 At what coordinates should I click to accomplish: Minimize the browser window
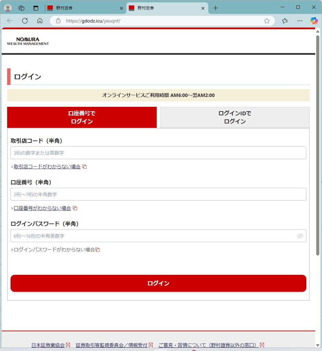click(x=282, y=7)
